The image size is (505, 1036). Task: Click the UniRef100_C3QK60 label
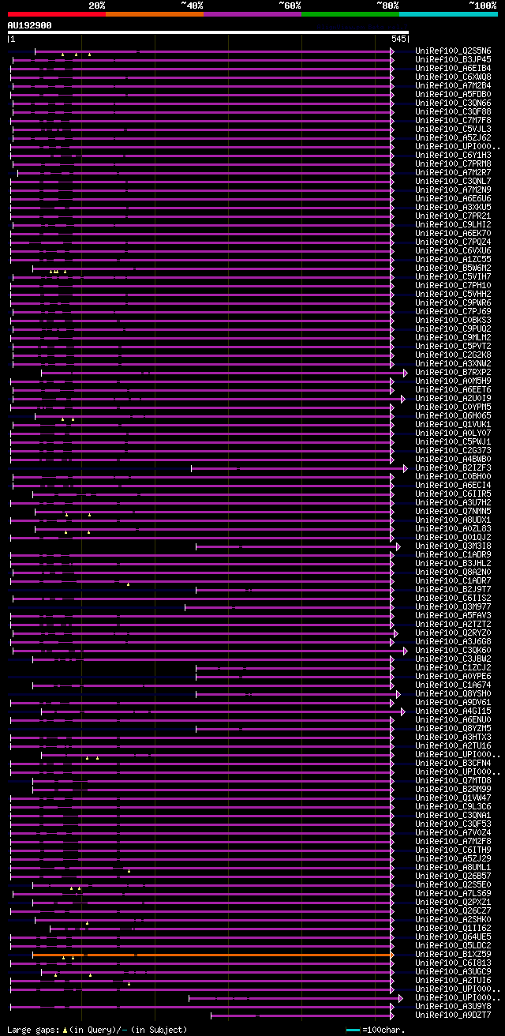[x=453, y=651]
